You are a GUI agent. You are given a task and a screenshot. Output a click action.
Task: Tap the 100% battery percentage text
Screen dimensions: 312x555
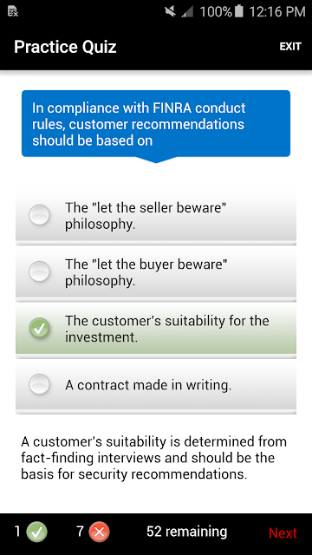click(x=216, y=11)
